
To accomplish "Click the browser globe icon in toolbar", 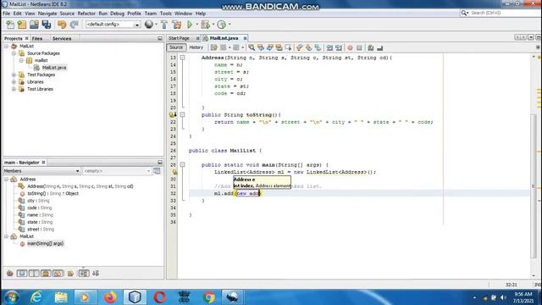I will (x=149, y=25).
